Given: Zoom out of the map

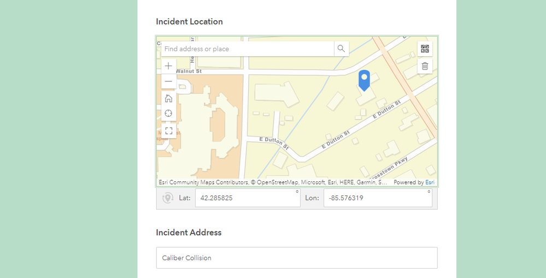Looking at the screenshot, I should 168,81.
